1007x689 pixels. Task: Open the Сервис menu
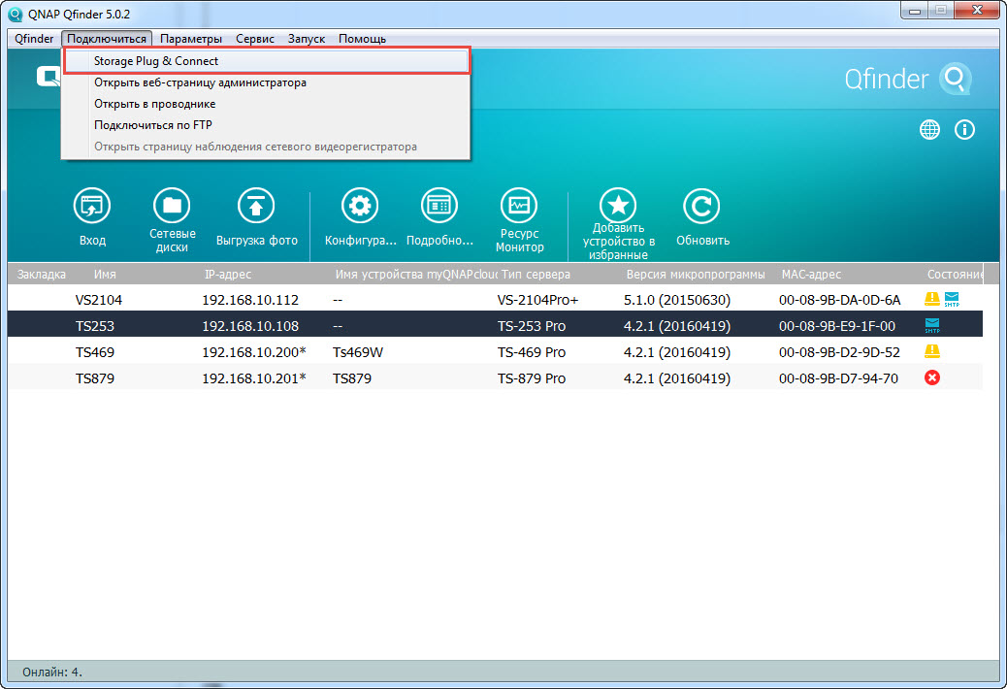click(x=255, y=39)
